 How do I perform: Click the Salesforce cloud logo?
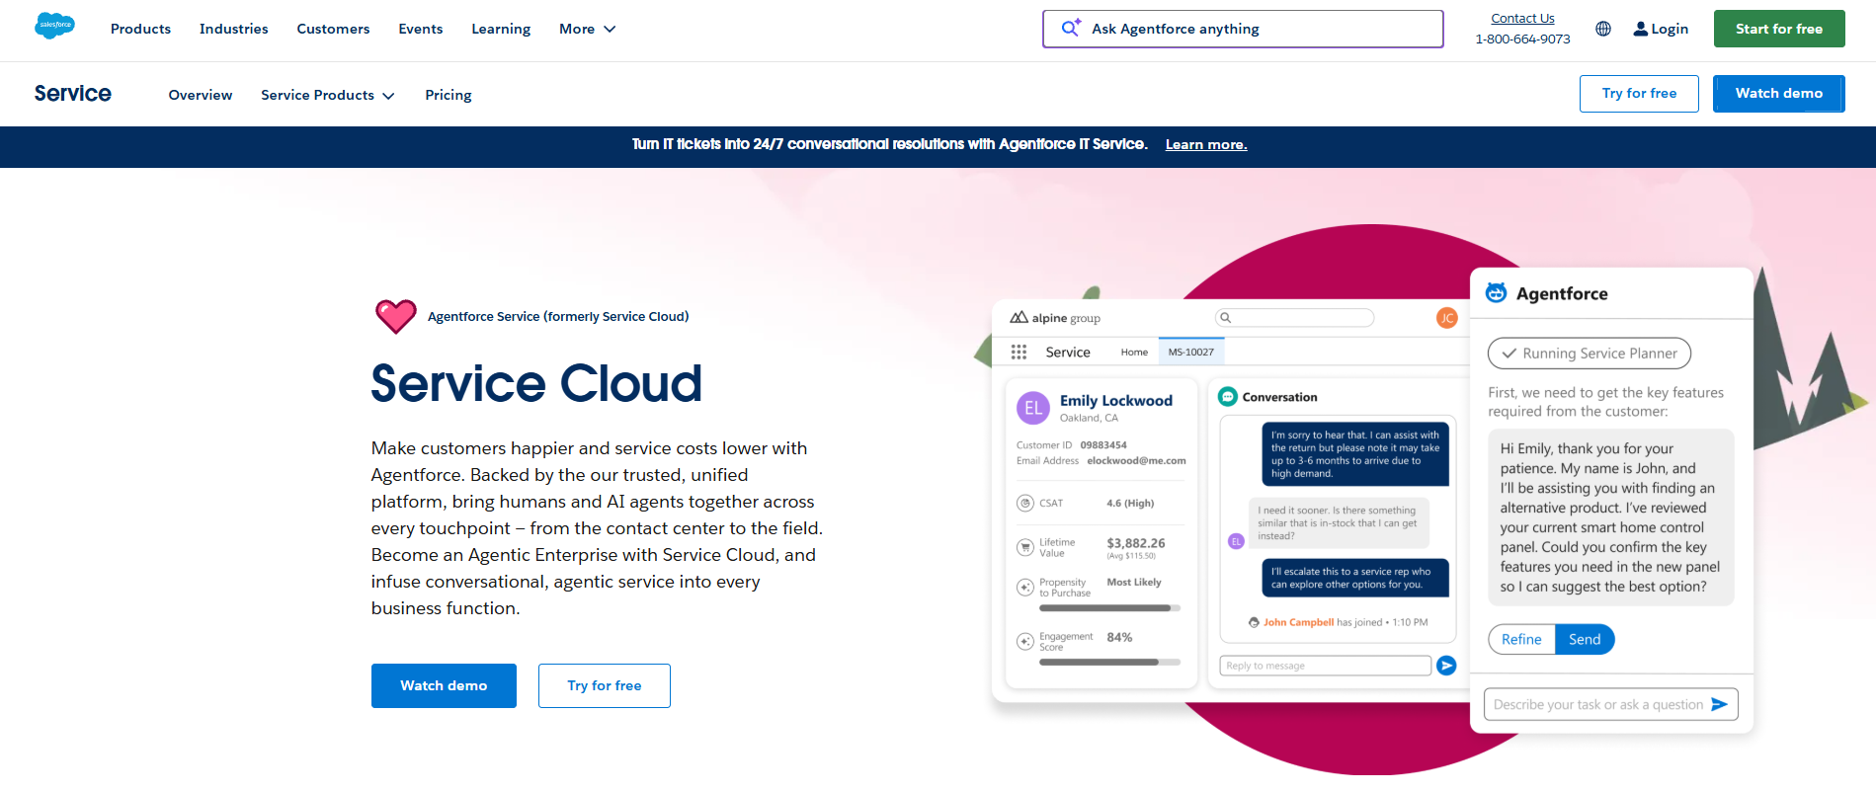point(54,27)
